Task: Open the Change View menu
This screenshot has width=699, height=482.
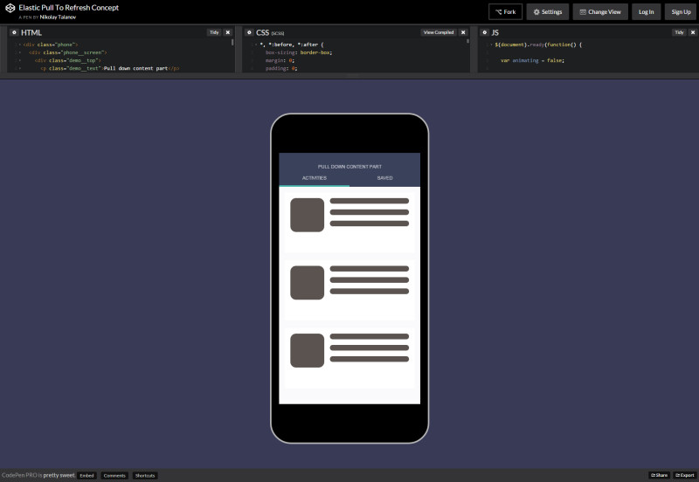Action: pos(600,12)
